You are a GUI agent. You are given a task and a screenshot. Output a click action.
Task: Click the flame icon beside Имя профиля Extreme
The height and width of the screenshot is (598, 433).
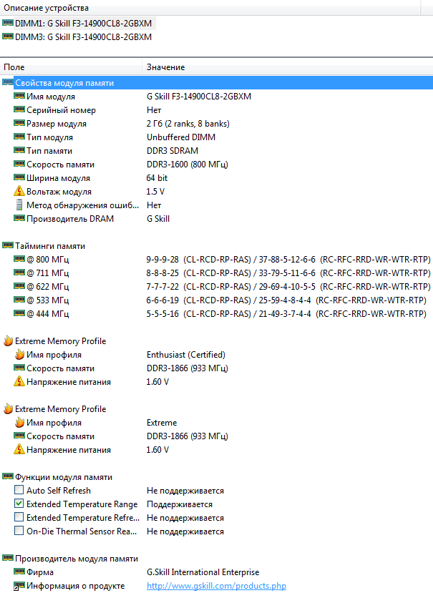coord(19,422)
